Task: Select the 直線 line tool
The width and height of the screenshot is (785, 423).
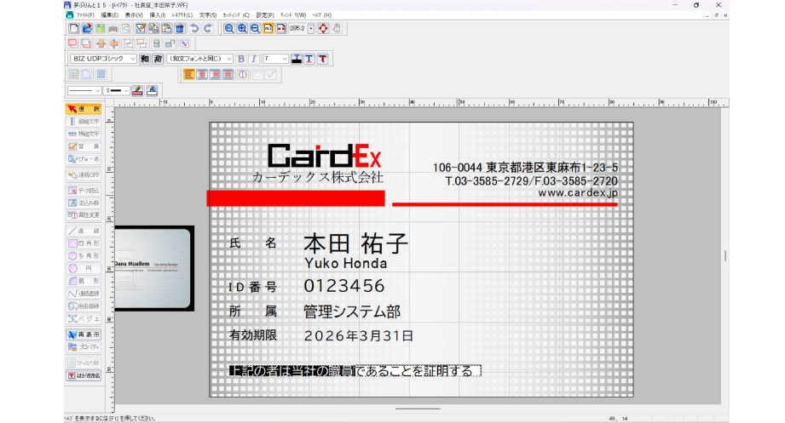Action: 84,231
